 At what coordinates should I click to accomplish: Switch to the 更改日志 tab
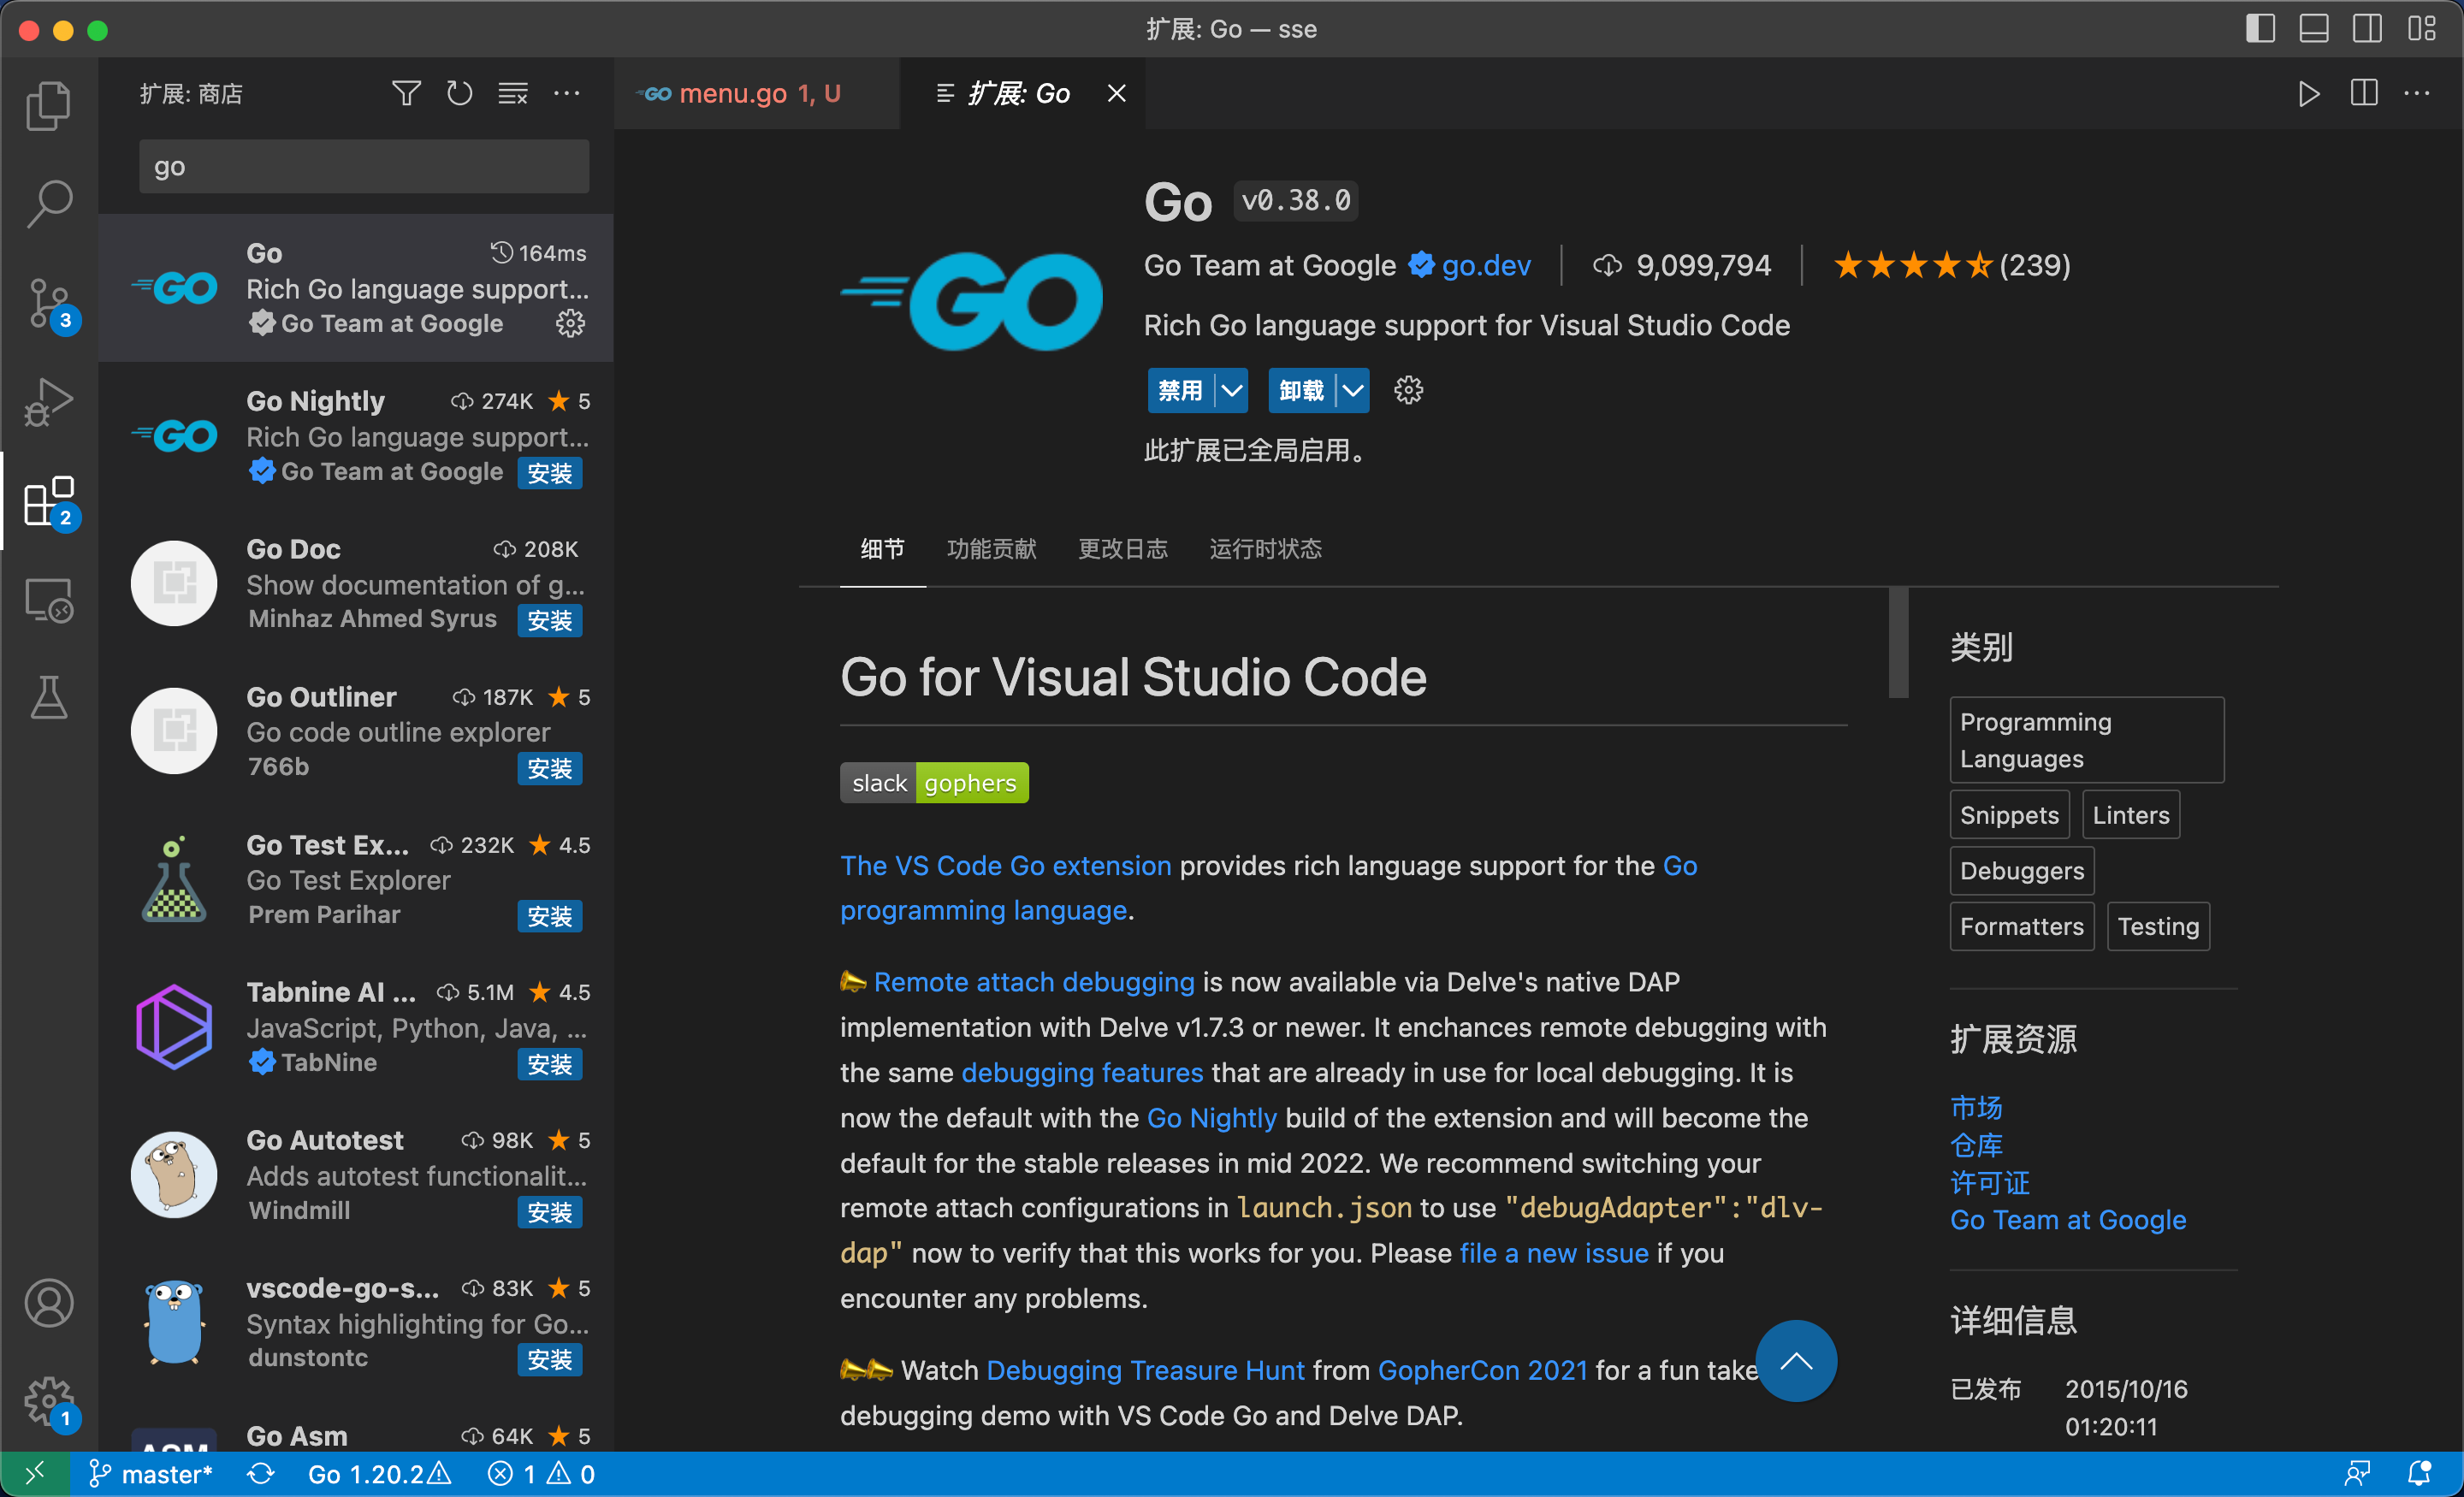click(1122, 549)
